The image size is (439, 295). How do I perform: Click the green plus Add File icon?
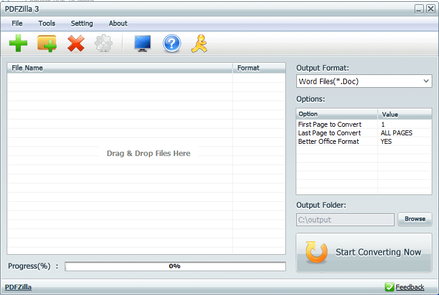point(18,43)
